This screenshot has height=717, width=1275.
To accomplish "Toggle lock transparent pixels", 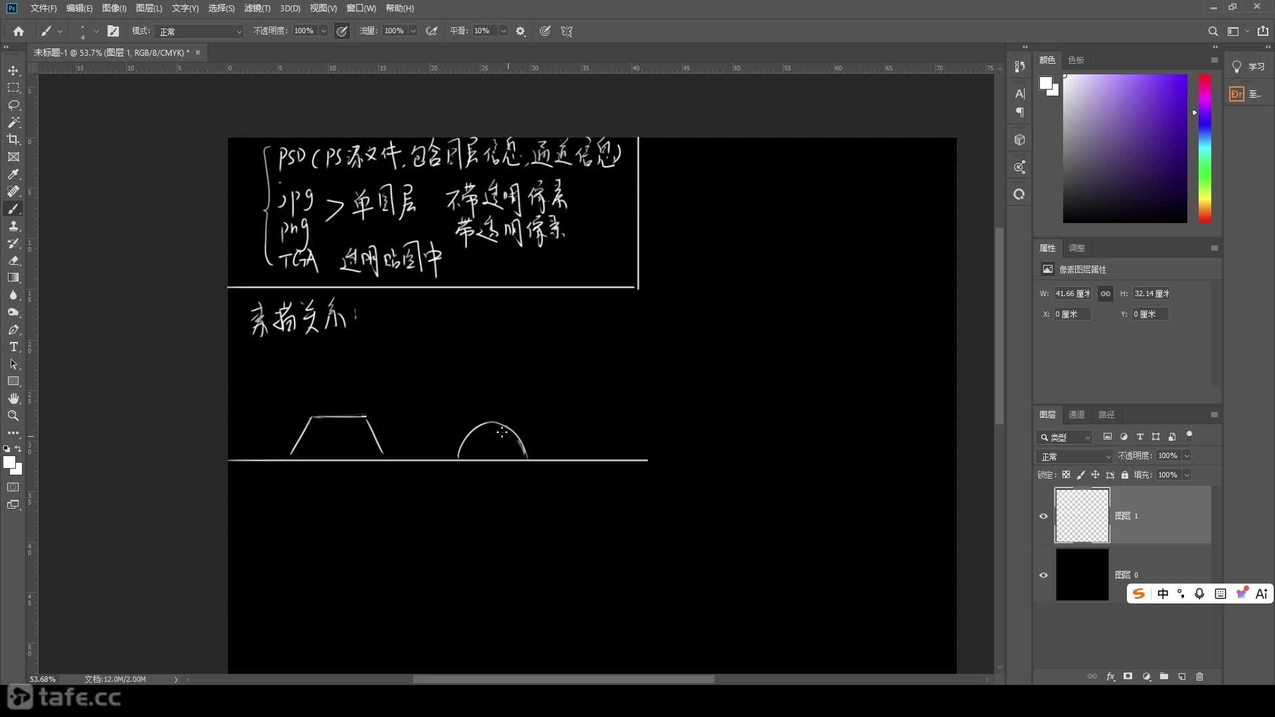I will pyautogui.click(x=1066, y=475).
